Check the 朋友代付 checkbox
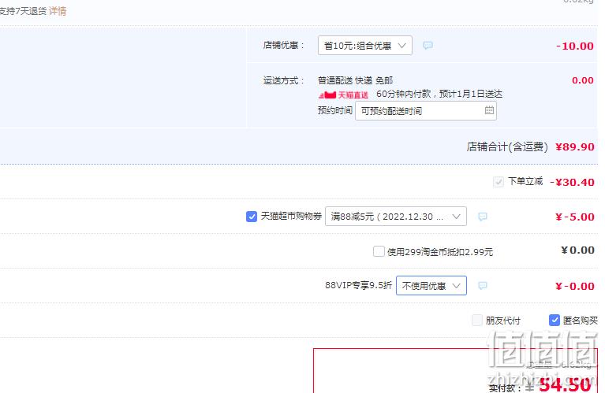 [x=477, y=321]
